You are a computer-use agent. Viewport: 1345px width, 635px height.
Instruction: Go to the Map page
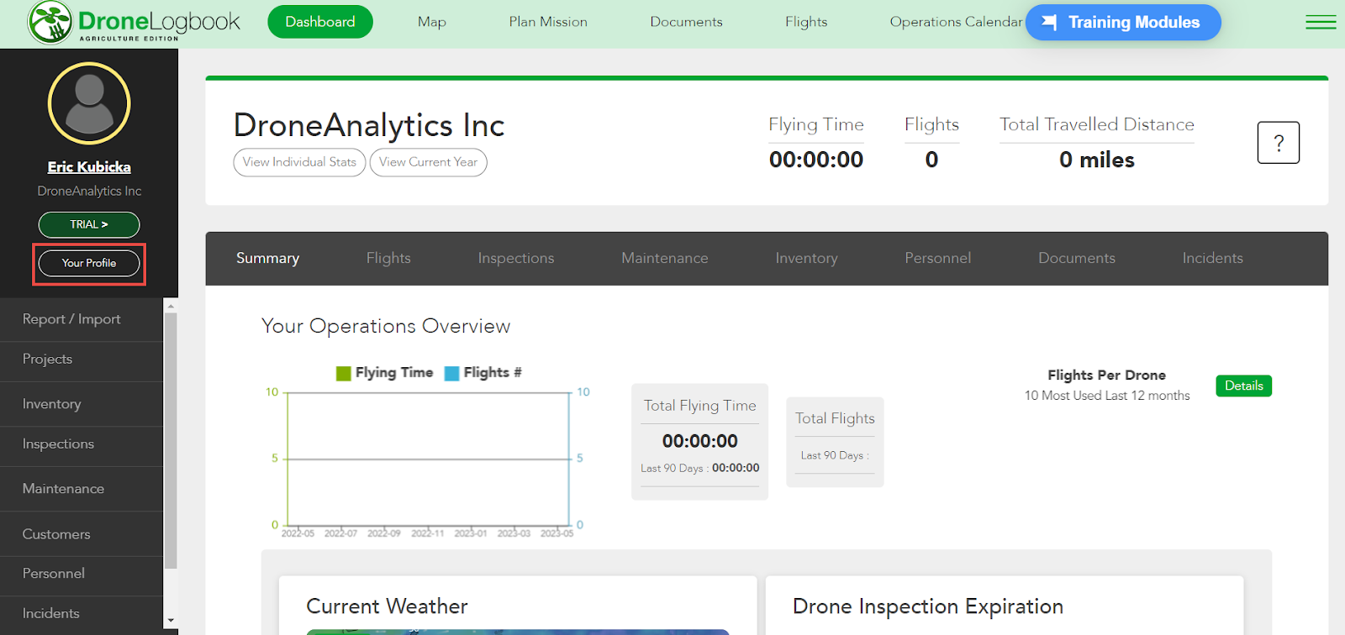coord(432,22)
